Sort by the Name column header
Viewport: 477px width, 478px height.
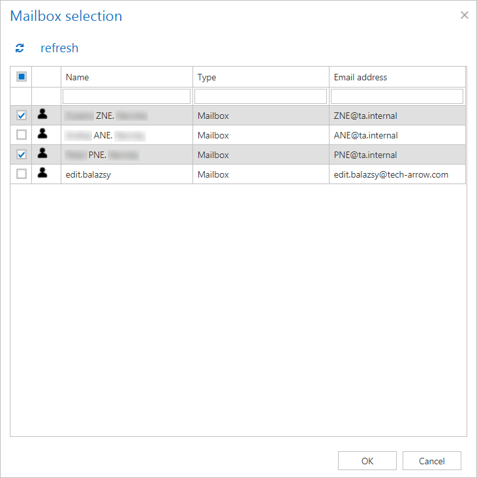tap(78, 77)
